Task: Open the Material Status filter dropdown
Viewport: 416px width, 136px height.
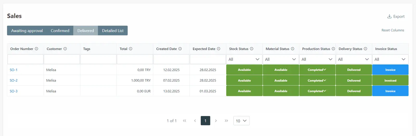Action: (281, 59)
